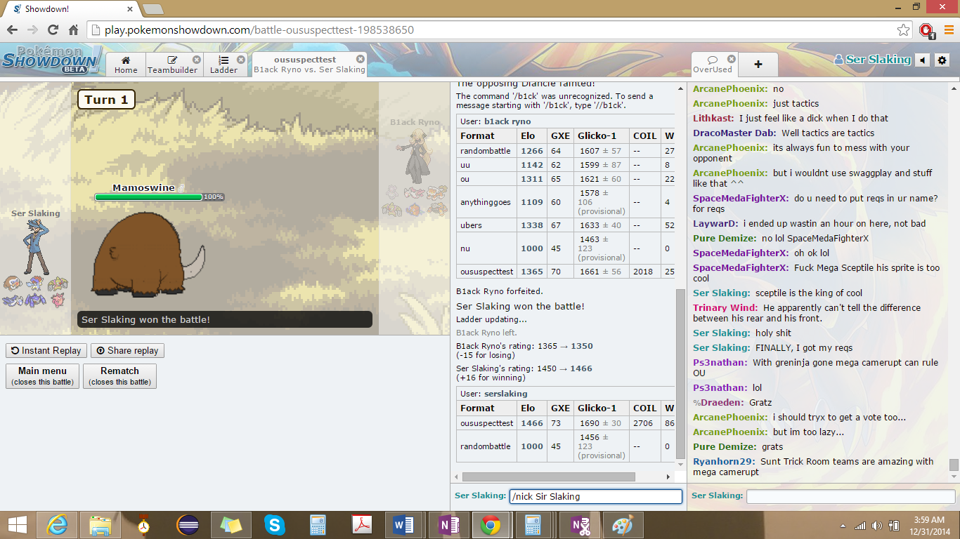The image size is (960, 539).
Task: Request a Rematch
Action: tap(119, 375)
